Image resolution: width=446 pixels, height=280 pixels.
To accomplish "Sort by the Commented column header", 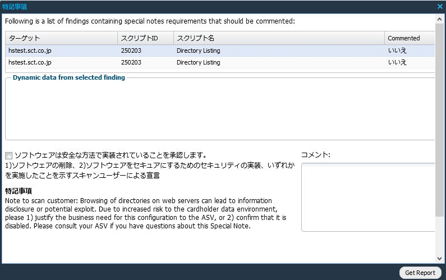I will [410, 38].
